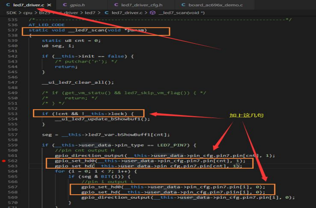Open the gpio.h tab
Screen dimensions: 316x208
coord(77,5)
